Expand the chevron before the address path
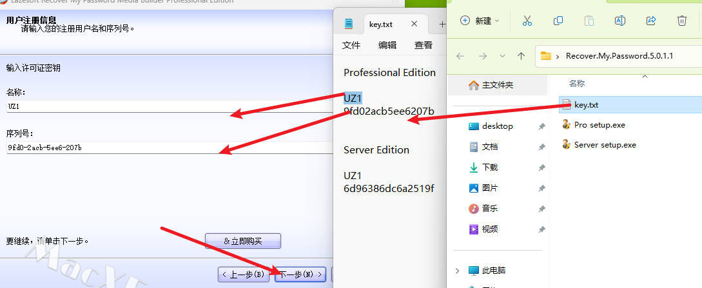Screen dimensions: 702x288 click(558, 56)
